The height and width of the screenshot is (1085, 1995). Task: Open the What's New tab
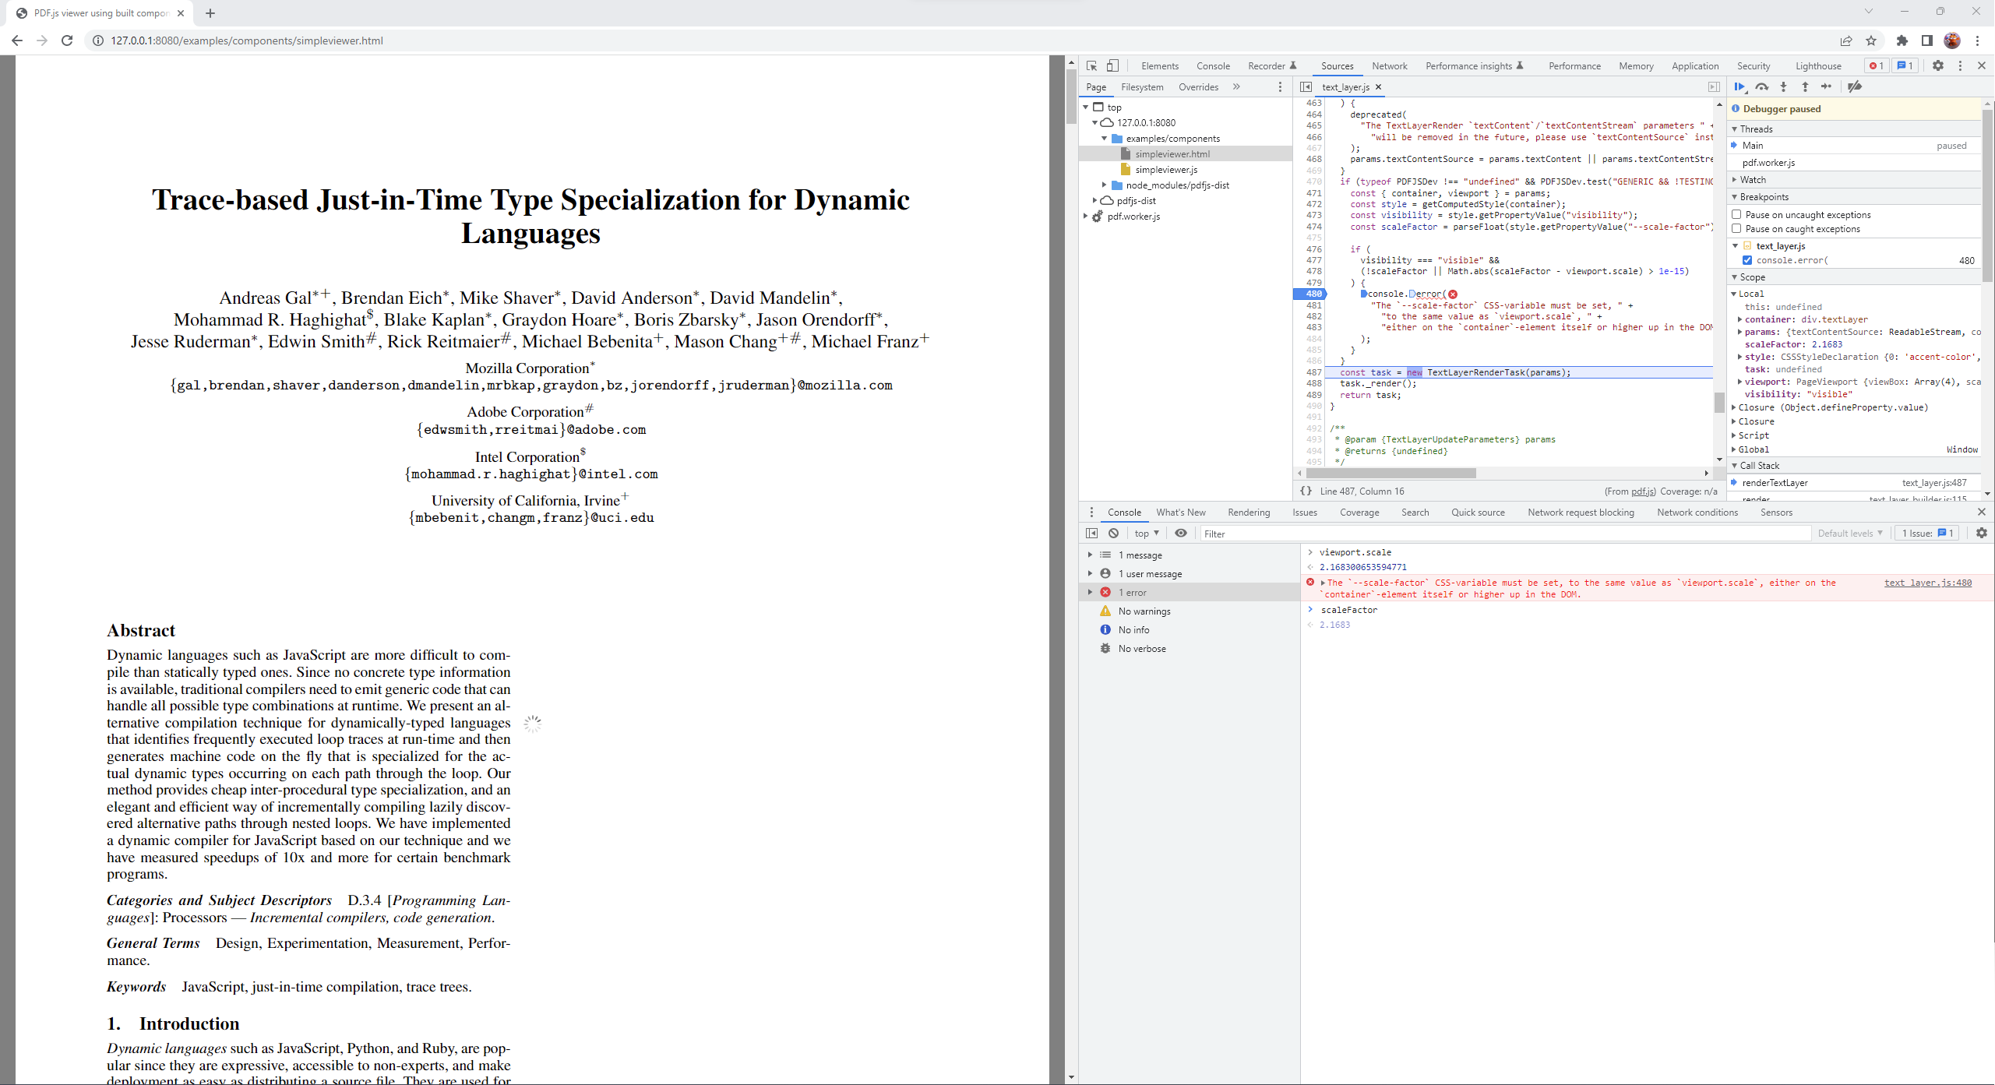coord(1181,512)
